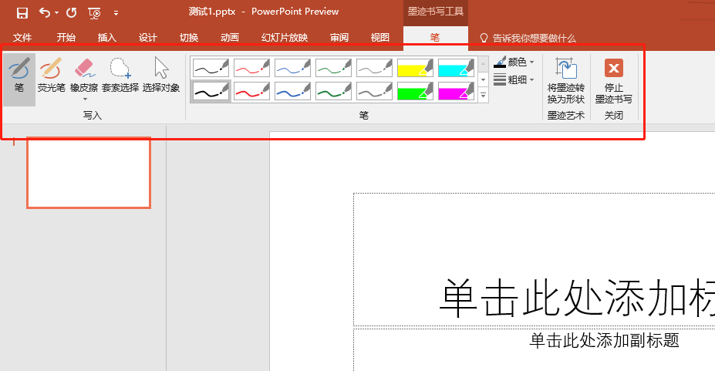Viewport: 715px width, 371px height.
Task: Pick the thin red pen style
Action: [x=251, y=68]
